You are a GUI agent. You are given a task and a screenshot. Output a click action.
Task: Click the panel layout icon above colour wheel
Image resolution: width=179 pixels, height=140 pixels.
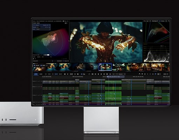coord(66,23)
